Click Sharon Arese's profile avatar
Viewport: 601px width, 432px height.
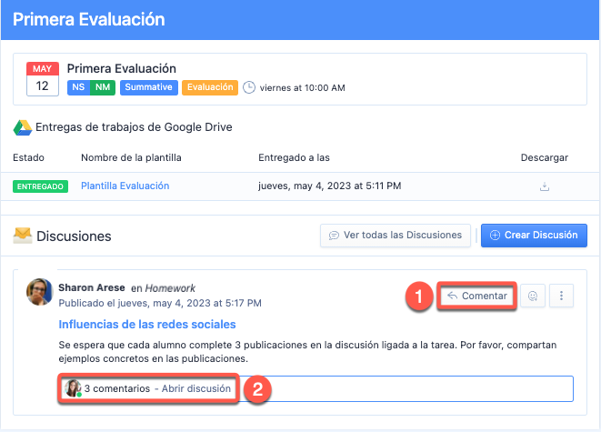coord(41,294)
